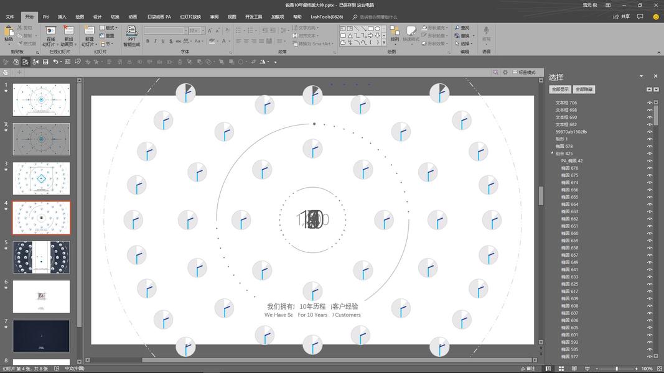Image resolution: width=664 pixels, height=373 pixels.
Task: Hide PA_椭圆 42 via its eye icon
Action: pos(650,161)
